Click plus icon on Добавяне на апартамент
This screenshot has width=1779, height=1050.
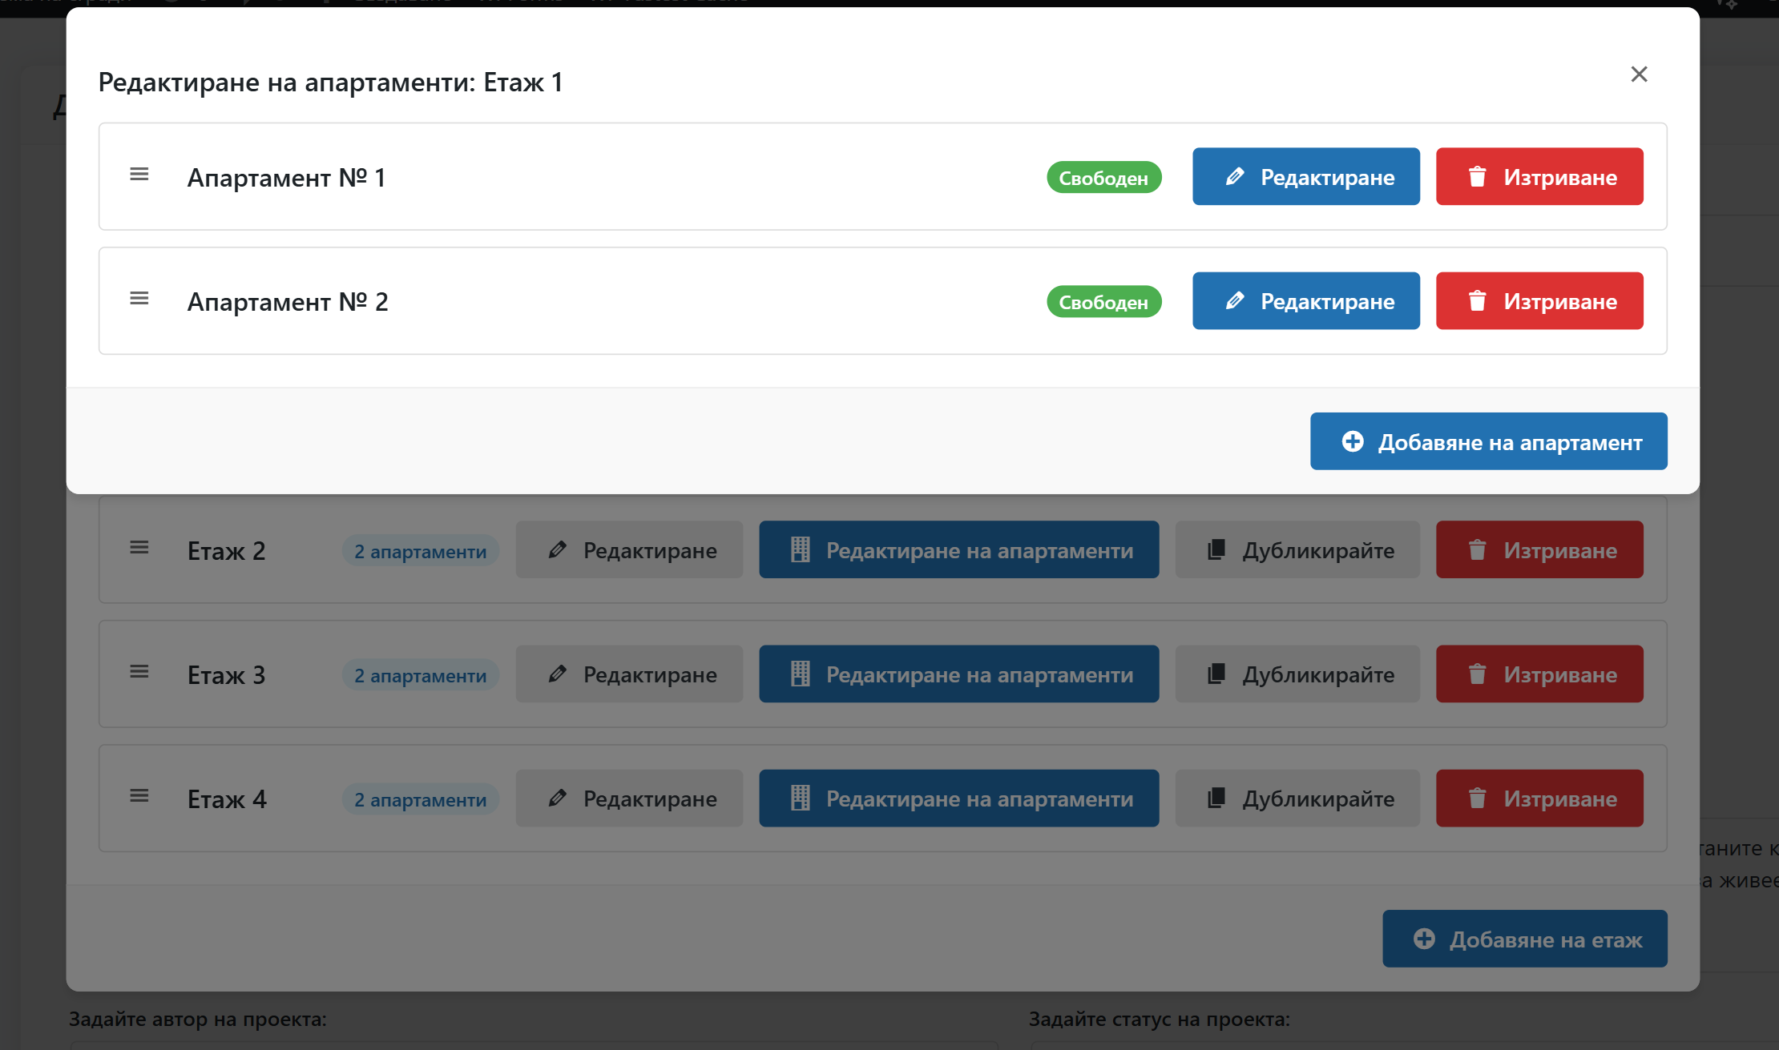(1353, 441)
